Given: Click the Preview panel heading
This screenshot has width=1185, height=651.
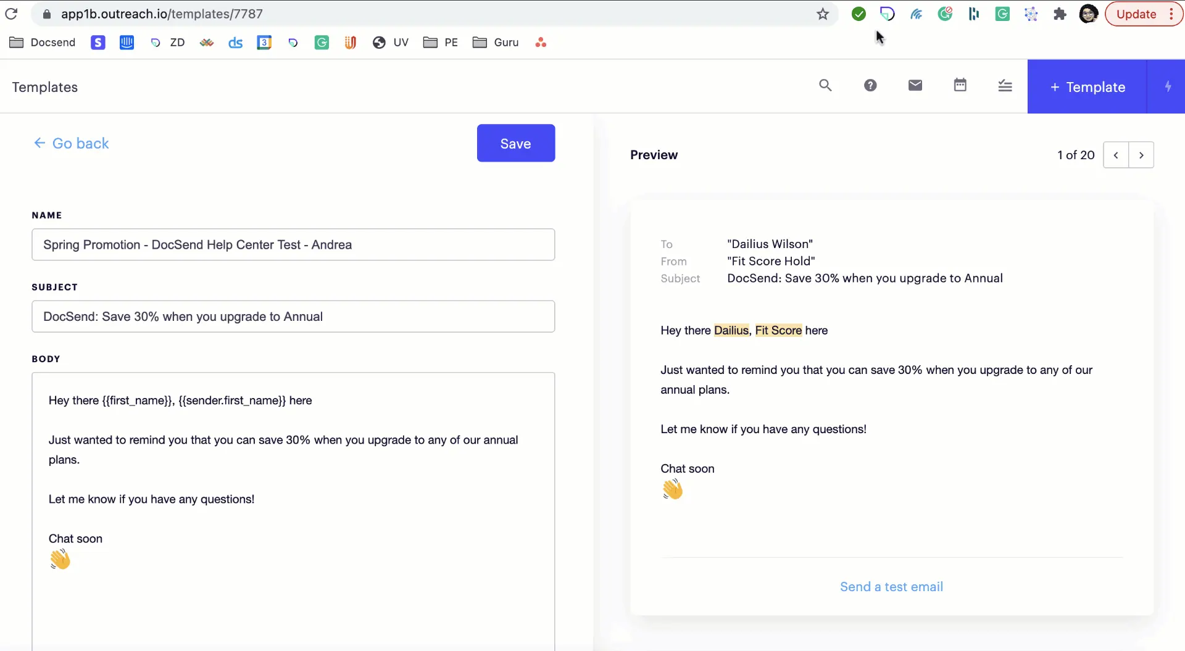Looking at the screenshot, I should 654,155.
